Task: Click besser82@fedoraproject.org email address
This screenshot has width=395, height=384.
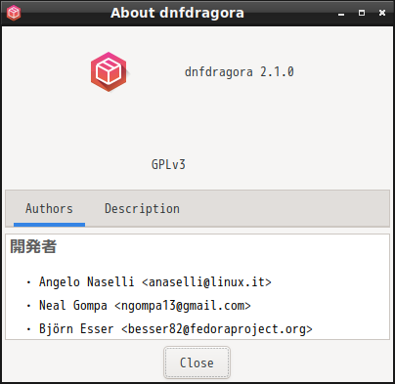Action: (x=217, y=329)
